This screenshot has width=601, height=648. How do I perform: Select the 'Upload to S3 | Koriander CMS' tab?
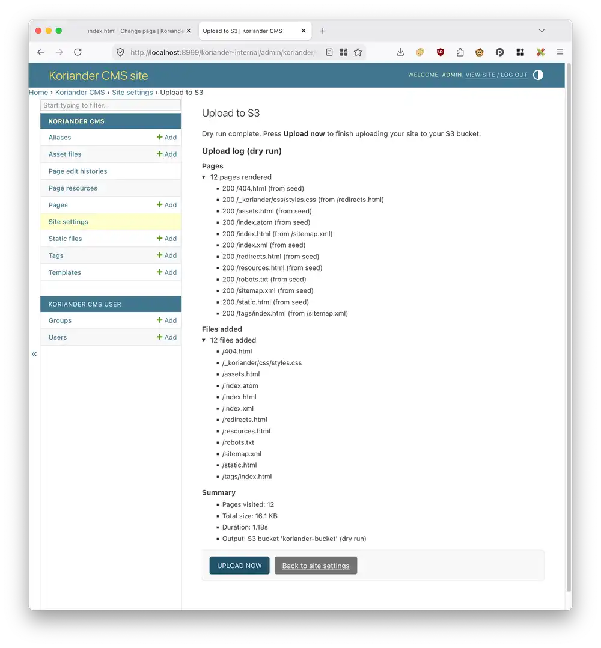pos(254,31)
